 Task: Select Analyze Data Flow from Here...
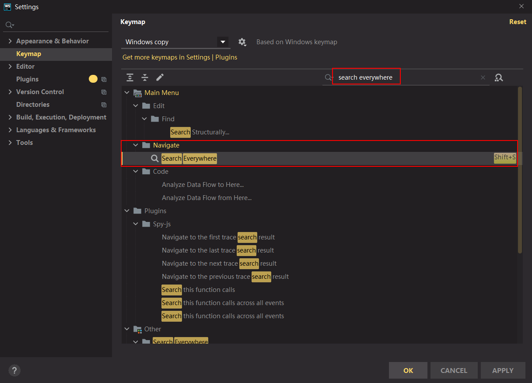point(207,198)
